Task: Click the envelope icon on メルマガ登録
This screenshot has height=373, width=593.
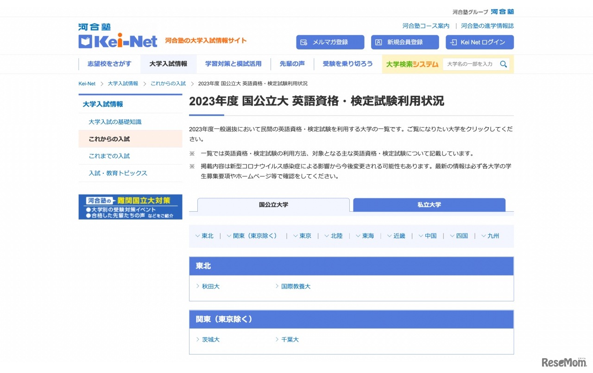Action: (x=304, y=42)
